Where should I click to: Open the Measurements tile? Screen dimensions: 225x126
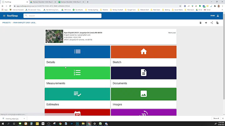coord(77,77)
